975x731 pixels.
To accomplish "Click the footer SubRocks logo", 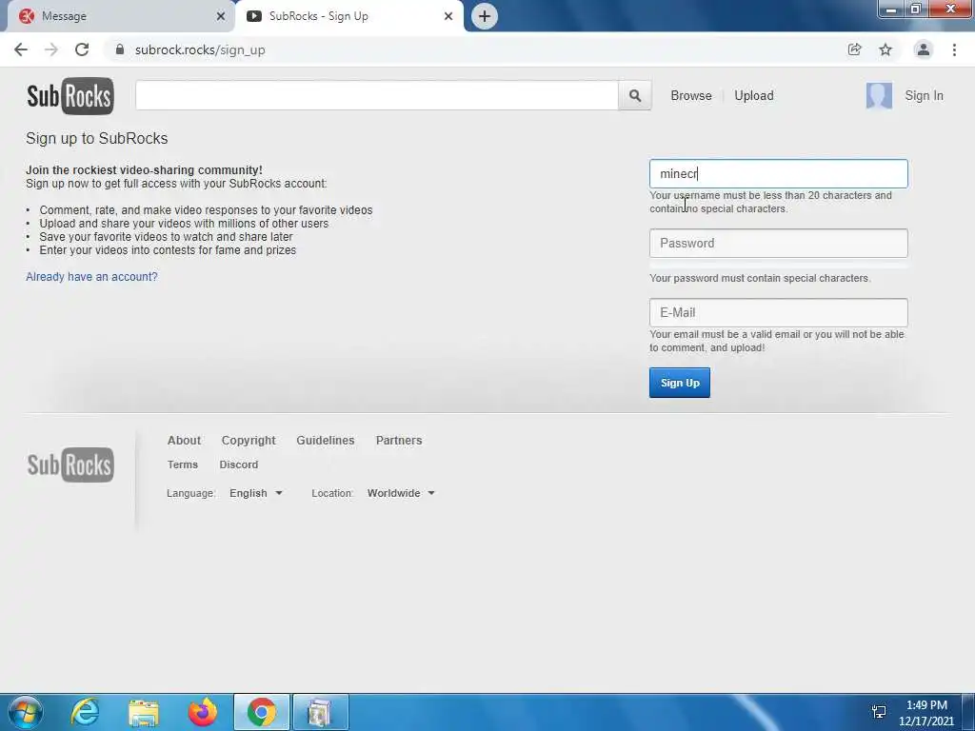I will click(70, 464).
